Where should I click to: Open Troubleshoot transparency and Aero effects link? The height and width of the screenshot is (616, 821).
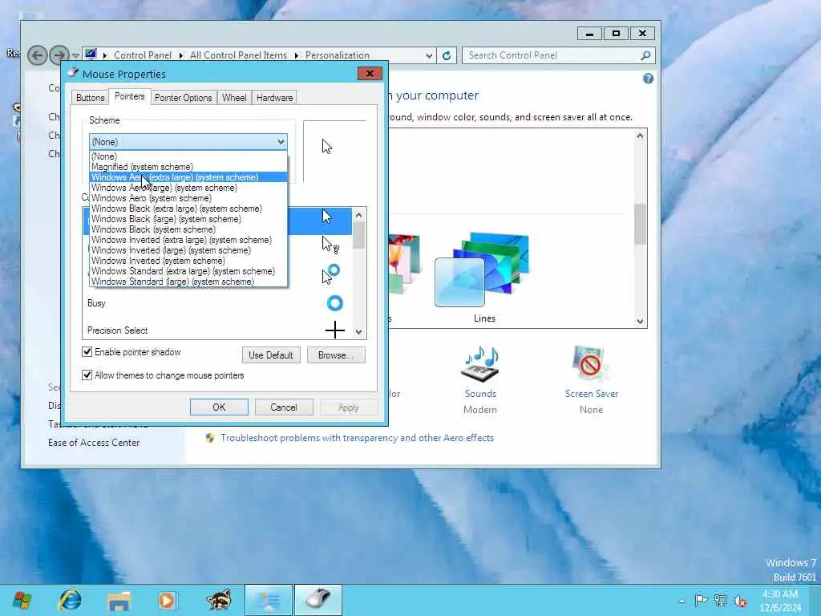tap(357, 438)
